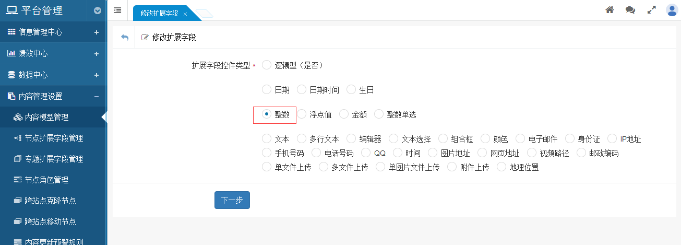Click the copy icon of 内容管理设置
The height and width of the screenshot is (245, 681).
11,96
